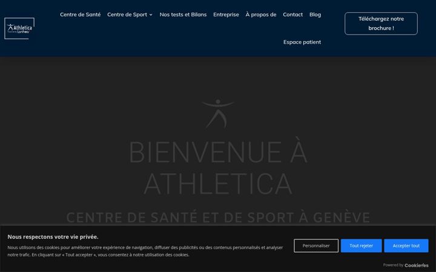Click the Téléchargez notre brochure button
Screen dimensions: 436x272
381,24
